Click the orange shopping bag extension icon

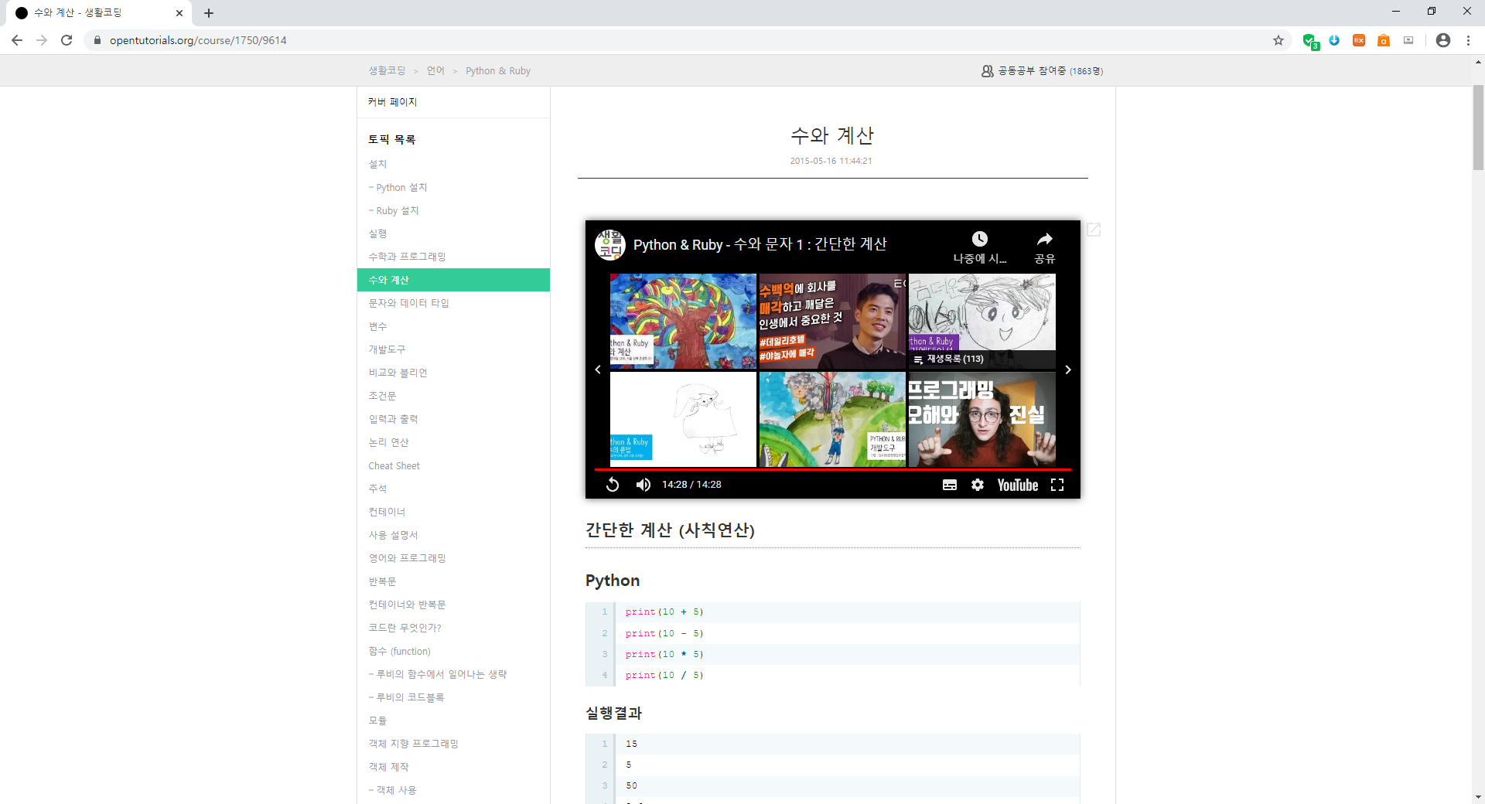point(1384,40)
